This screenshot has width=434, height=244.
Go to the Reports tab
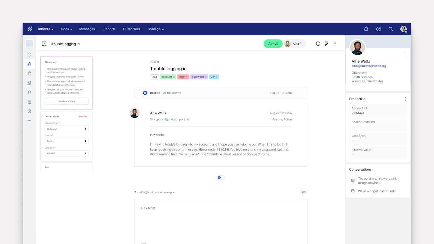coord(109,29)
